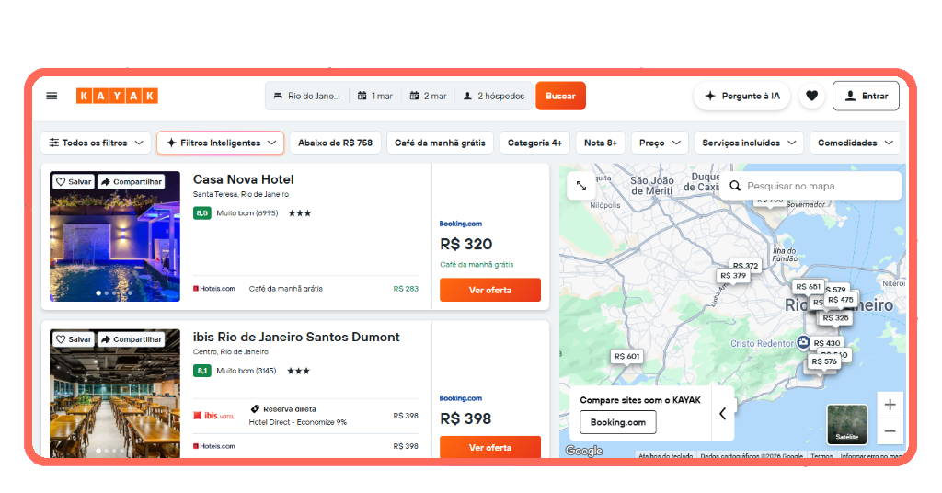
Task: Zoom in the map with plus
Action: pos(890,405)
